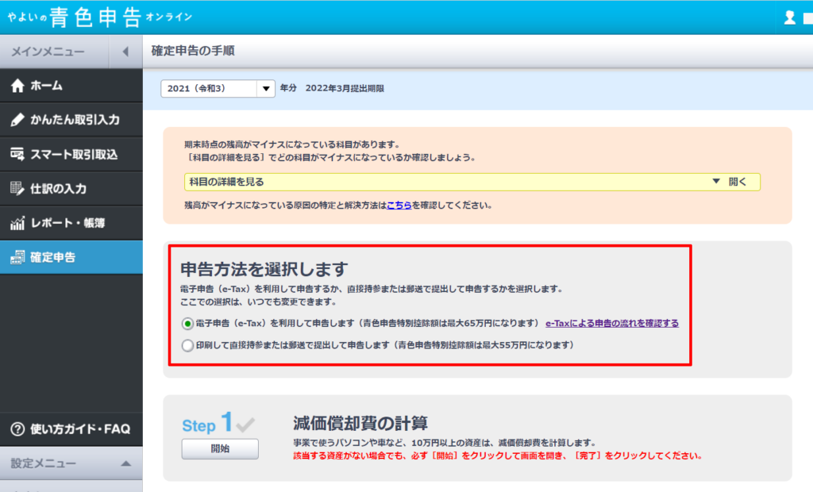Click the question mark help icon

point(17,429)
